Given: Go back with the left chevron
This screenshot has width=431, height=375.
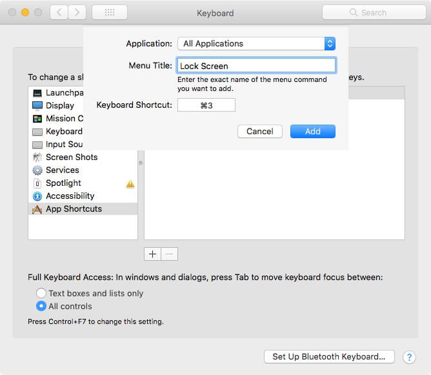Looking at the screenshot, I should click(x=59, y=12).
